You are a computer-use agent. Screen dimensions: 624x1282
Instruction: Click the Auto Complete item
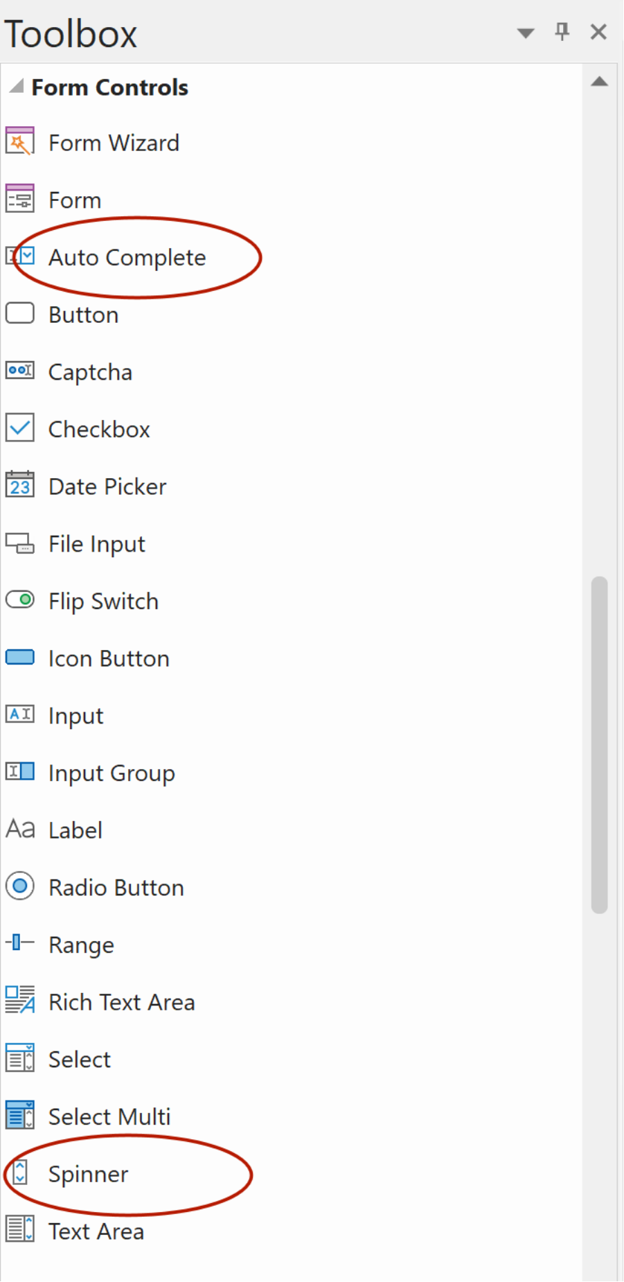pos(127,258)
